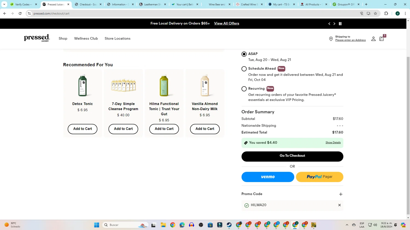Viewport: 410px width, 230px height.
Task: Show previous promo banner
Action: [x=329, y=24]
